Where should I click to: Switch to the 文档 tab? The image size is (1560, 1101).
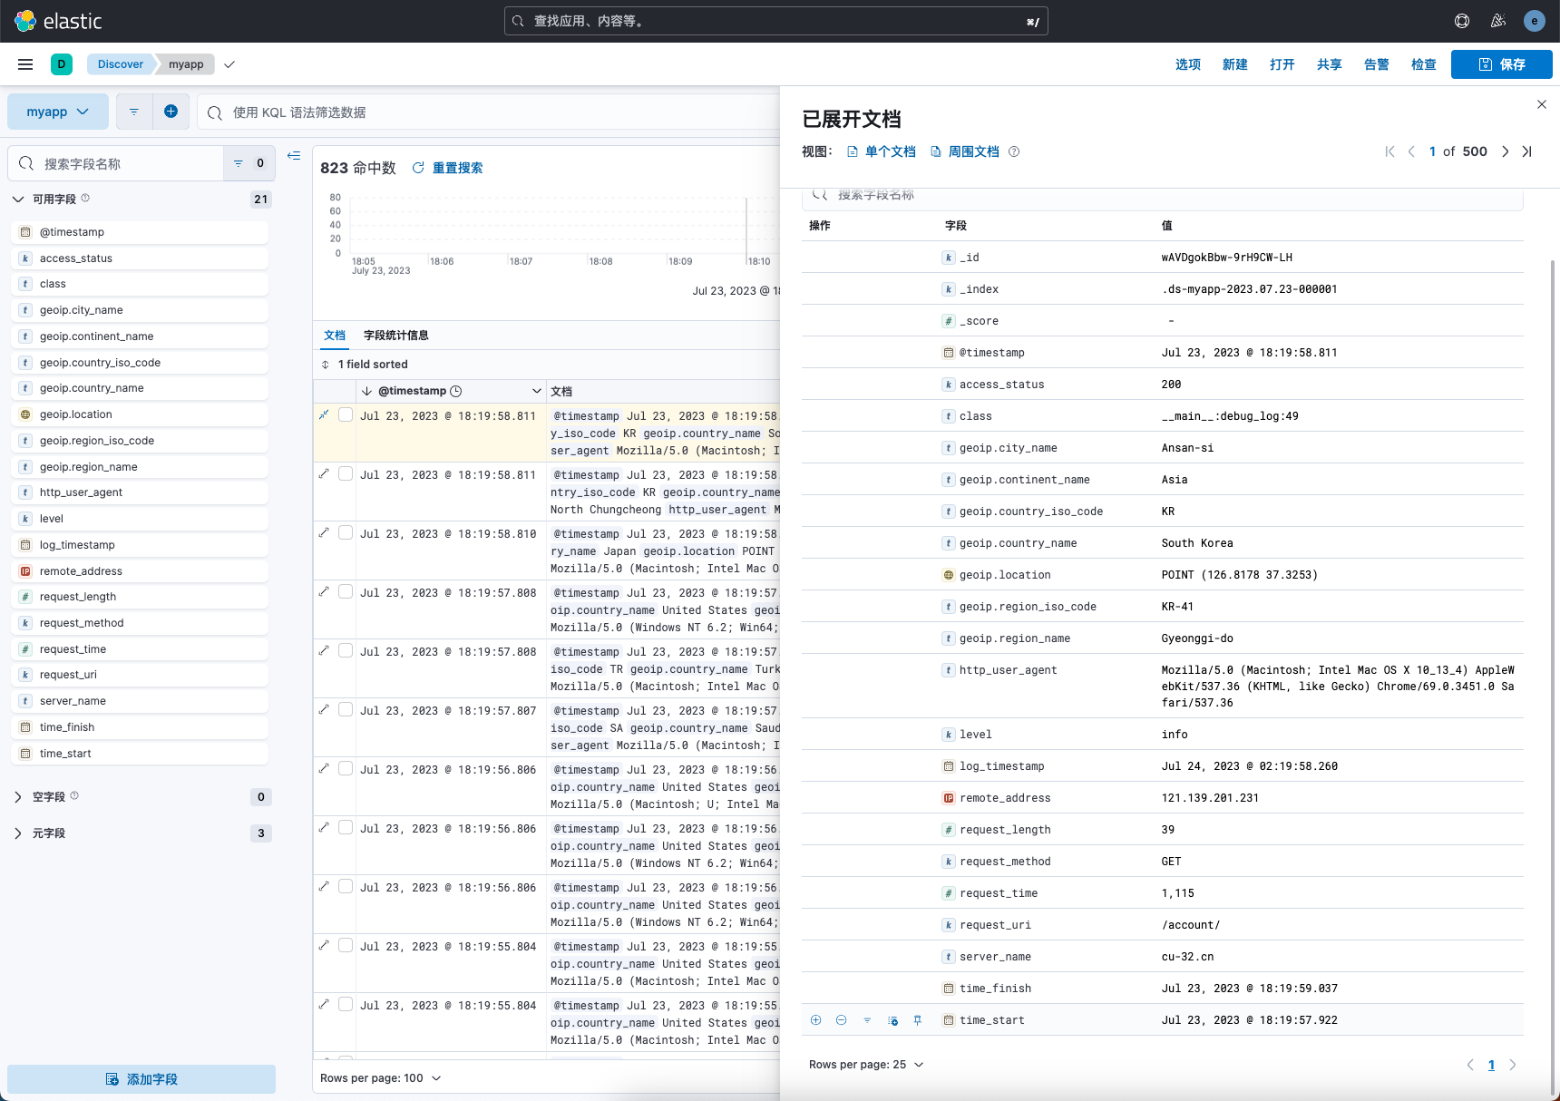335,336
